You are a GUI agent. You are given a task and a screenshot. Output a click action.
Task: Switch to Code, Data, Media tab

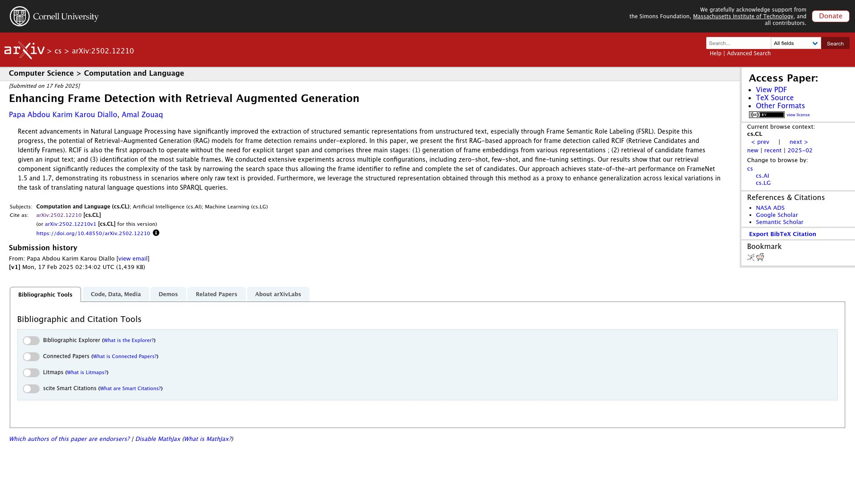click(x=116, y=294)
